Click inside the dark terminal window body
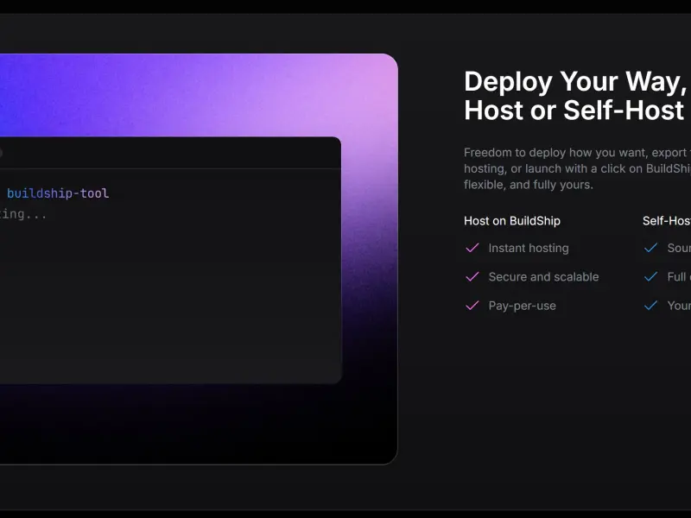This screenshot has width=691, height=518. [170, 276]
